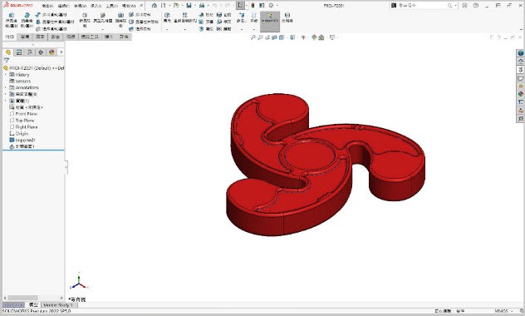Switch to the 評估 Evaluate ribbon tab
This screenshot has width=525, height=316.
click(x=124, y=37)
